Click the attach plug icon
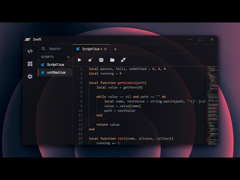Viewport: 240px width, 180px height. click(x=123, y=60)
